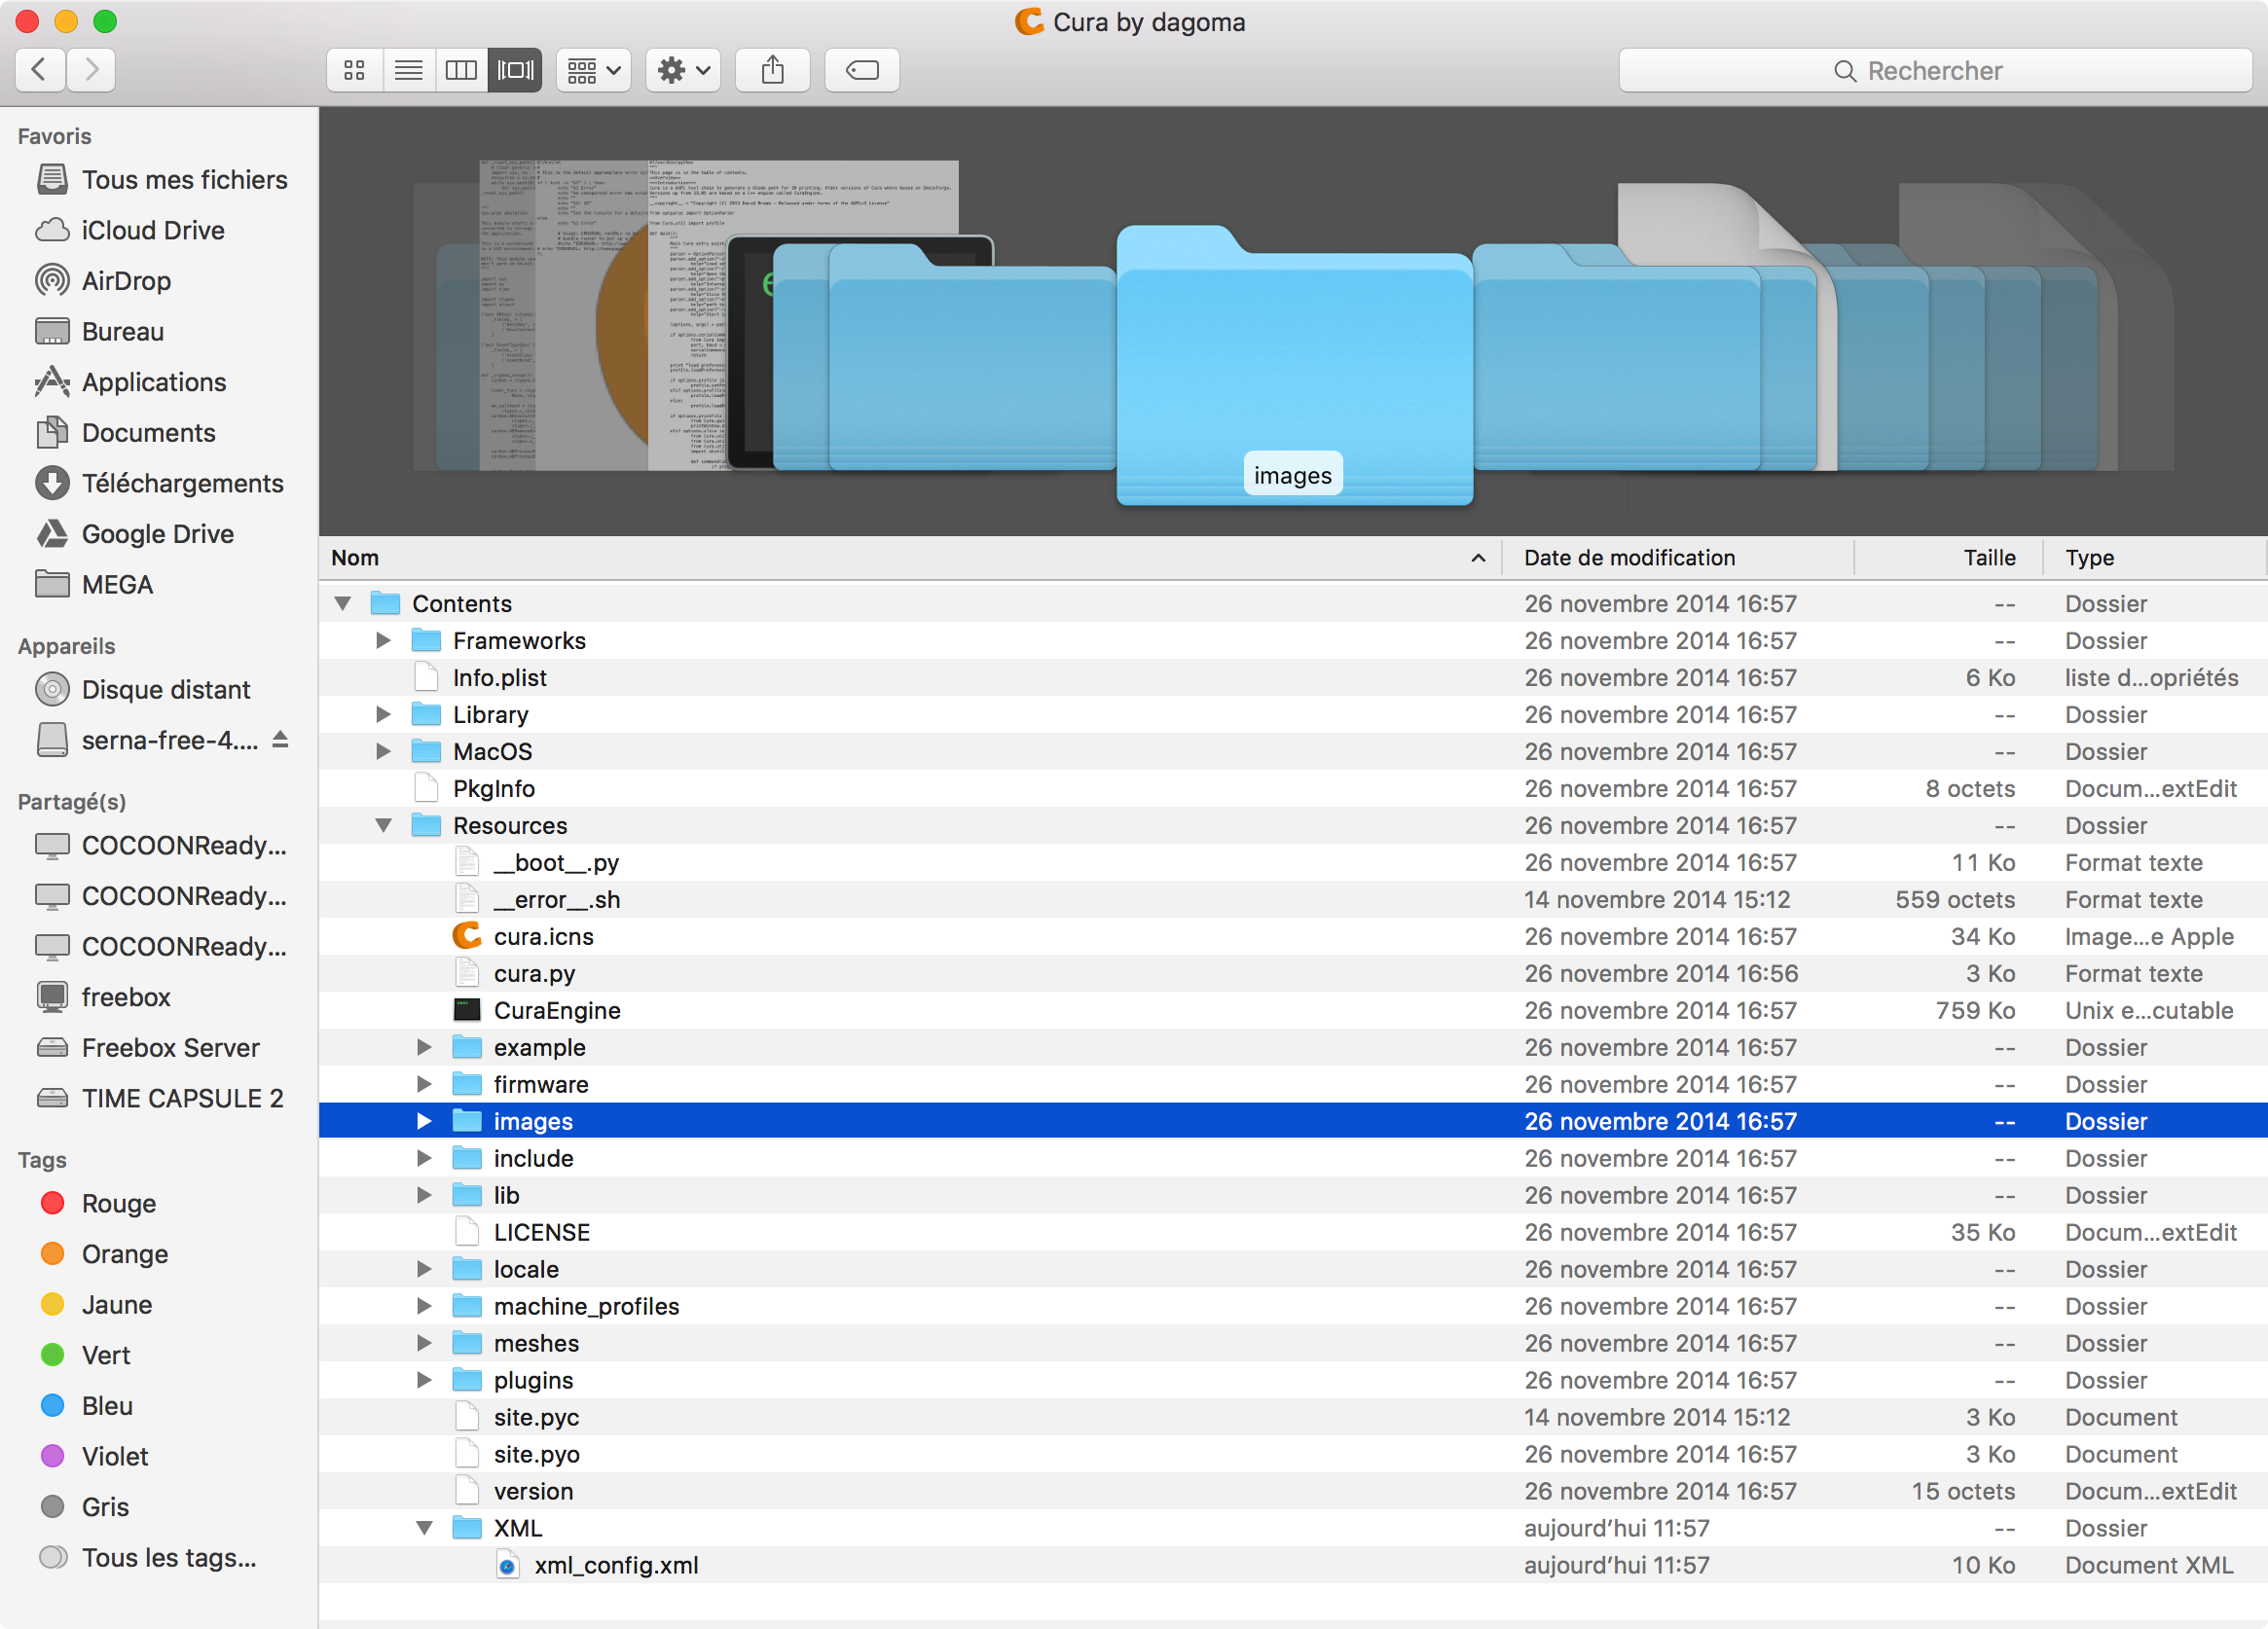The width and height of the screenshot is (2268, 1629).
Task: Open the gear action menu
Action: [x=683, y=70]
